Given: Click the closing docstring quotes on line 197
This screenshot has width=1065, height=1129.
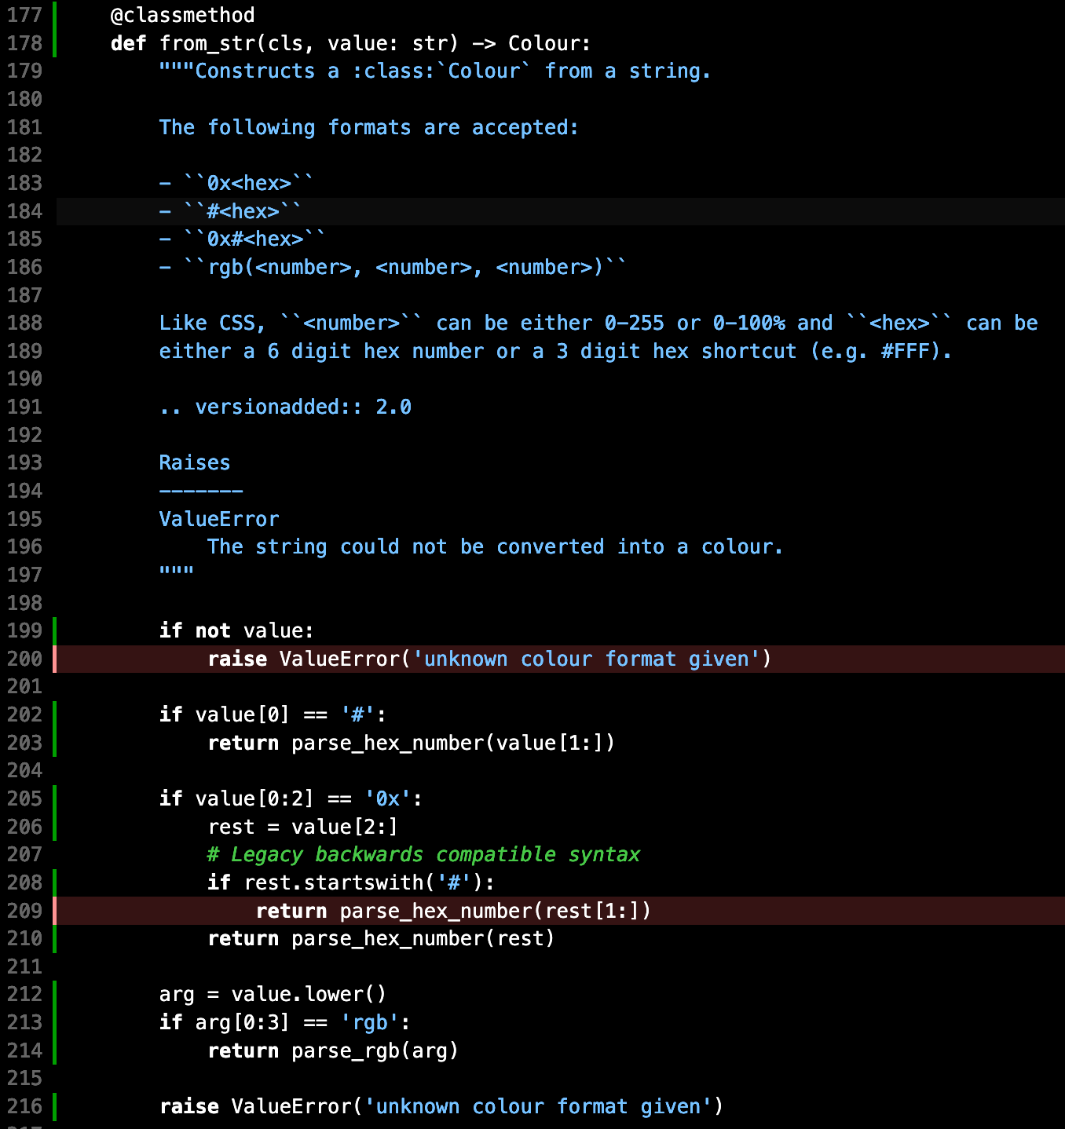Looking at the screenshot, I should (176, 572).
